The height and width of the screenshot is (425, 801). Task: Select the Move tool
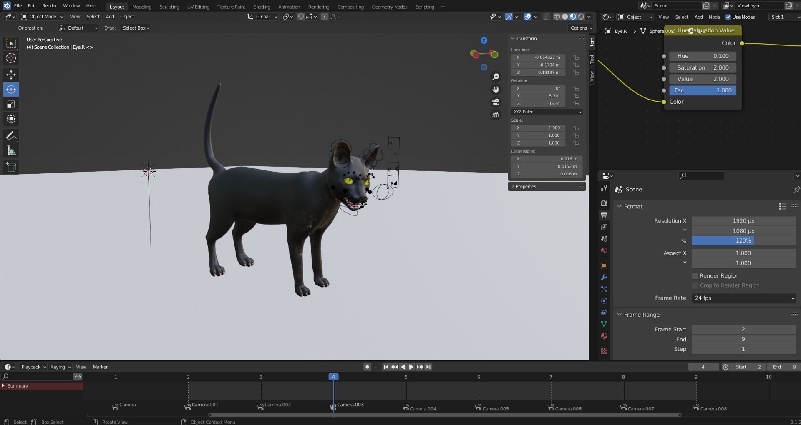coord(11,75)
